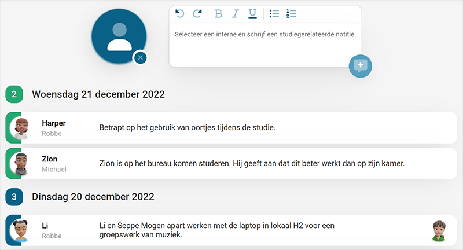The height and width of the screenshot is (250, 463).
Task: Remove the selected intern with X button
Action: tap(140, 58)
